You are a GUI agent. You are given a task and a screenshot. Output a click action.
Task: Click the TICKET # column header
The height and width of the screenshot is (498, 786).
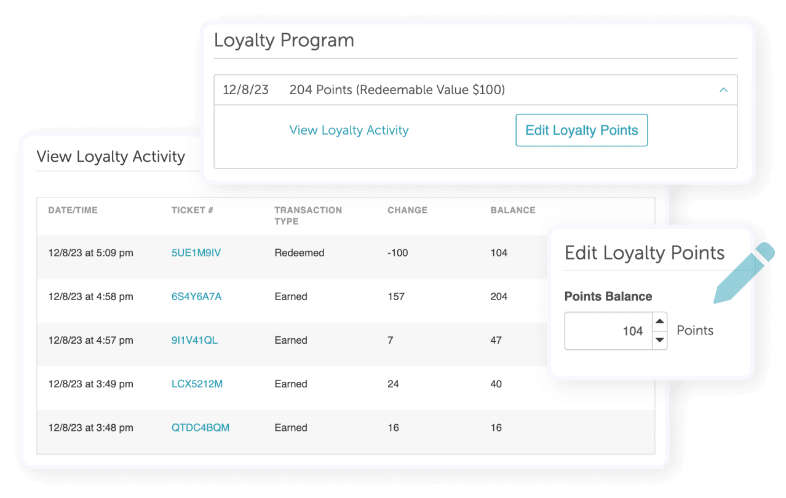[x=193, y=210]
